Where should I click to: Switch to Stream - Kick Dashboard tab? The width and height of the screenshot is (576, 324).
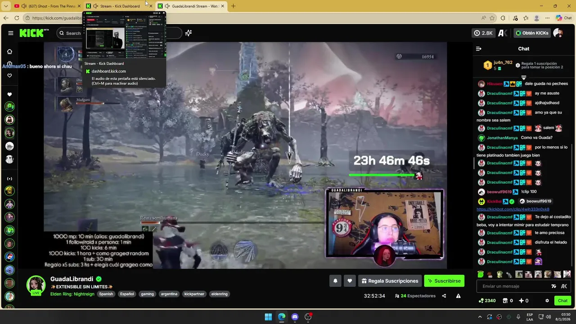click(x=120, y=6)
